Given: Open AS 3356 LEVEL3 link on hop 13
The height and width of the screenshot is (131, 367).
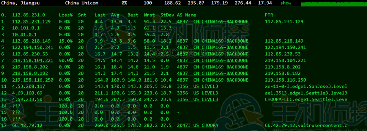Looking at the screenshot, I should point(197,100).
